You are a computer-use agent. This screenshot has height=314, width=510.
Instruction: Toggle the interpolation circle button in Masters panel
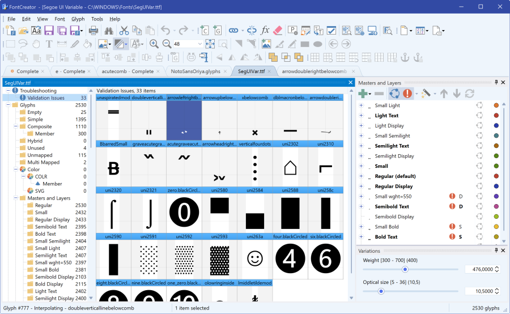click(394, 94)
